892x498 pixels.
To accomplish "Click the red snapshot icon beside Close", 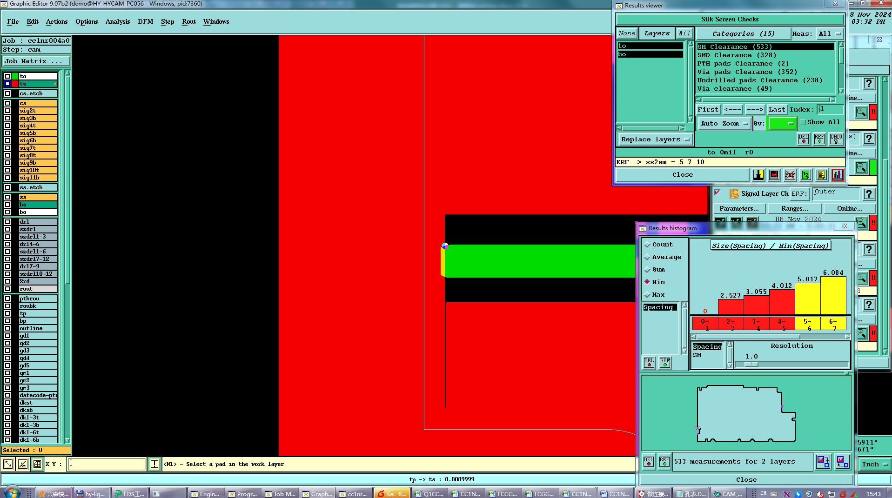I will tap(774, 175).
